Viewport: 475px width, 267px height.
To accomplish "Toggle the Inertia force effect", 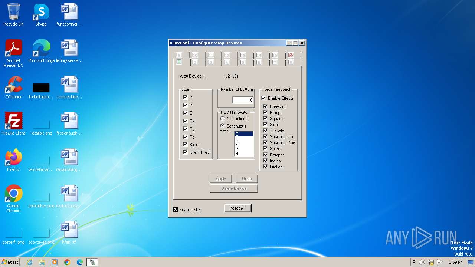I will pos(265,161).
